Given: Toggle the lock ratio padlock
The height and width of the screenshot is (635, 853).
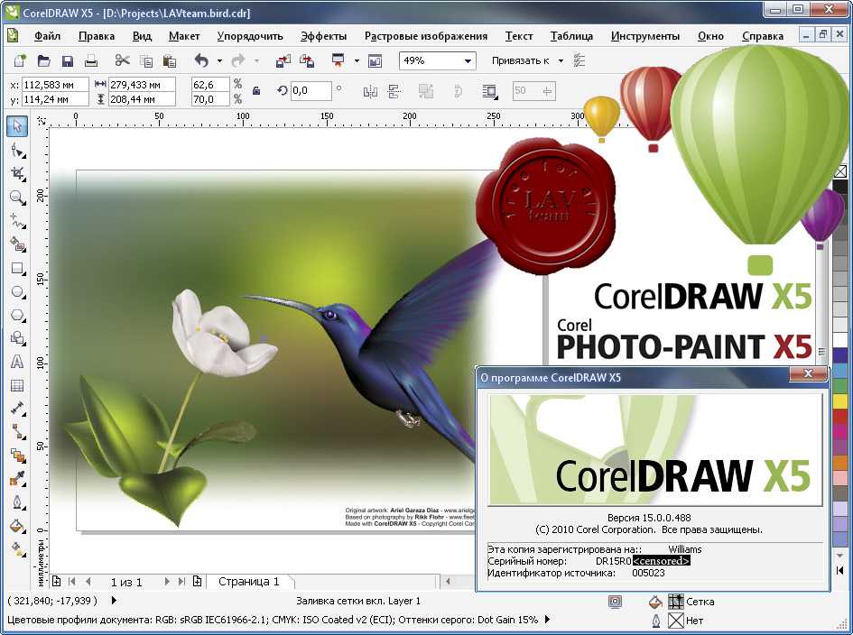Looking at the screenshot, I should coord(256,90).
